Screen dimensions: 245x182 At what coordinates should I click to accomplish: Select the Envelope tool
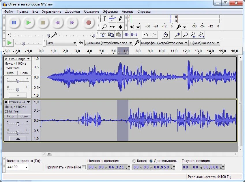pos(112,19)
